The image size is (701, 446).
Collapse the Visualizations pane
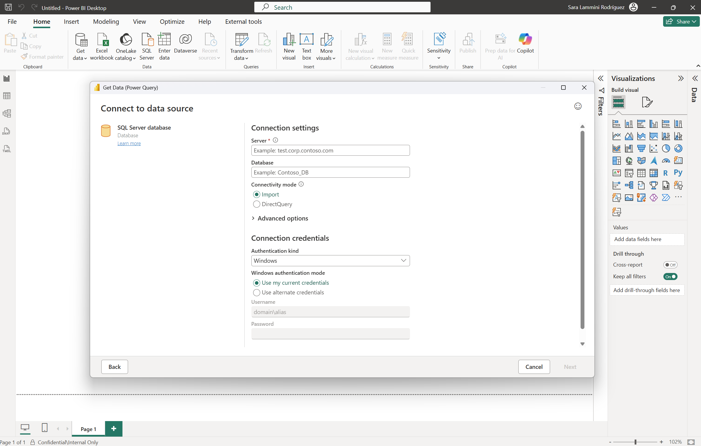coord(681,78)
